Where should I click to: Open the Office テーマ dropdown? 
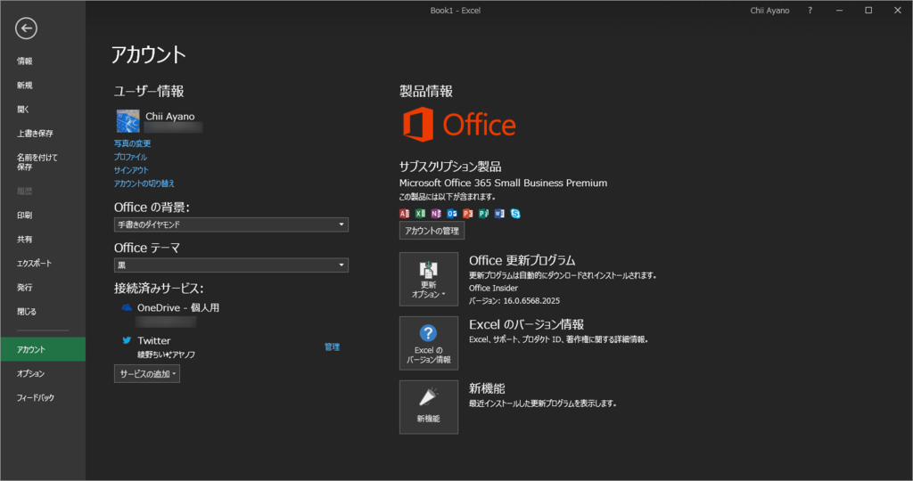[x=231, y=265]
